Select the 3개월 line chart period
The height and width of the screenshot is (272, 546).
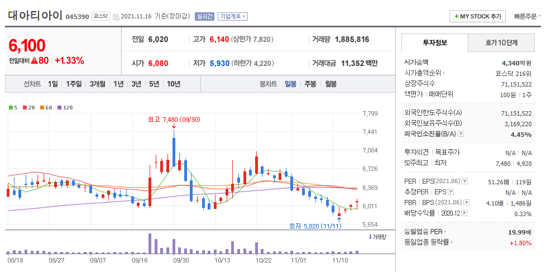coord(98,84)
